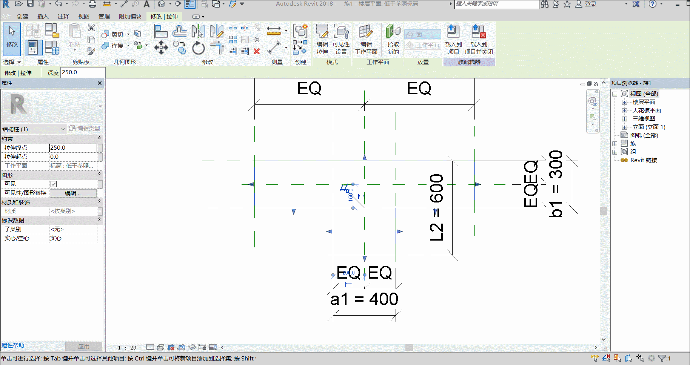Click the 编辑... visibility override button
690x365 pixels.
point(73,193)
